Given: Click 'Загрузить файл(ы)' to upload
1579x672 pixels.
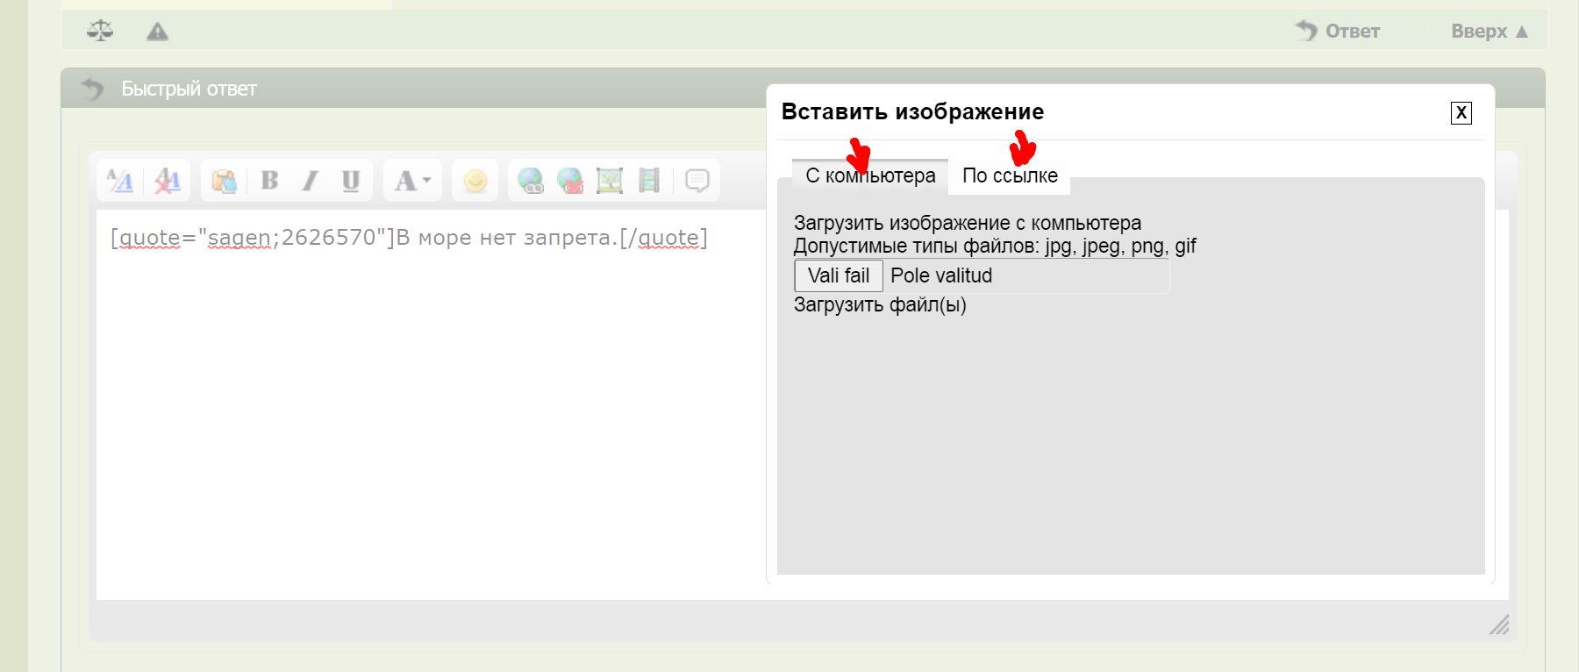Looking at the screenshot, I should 880,305.
